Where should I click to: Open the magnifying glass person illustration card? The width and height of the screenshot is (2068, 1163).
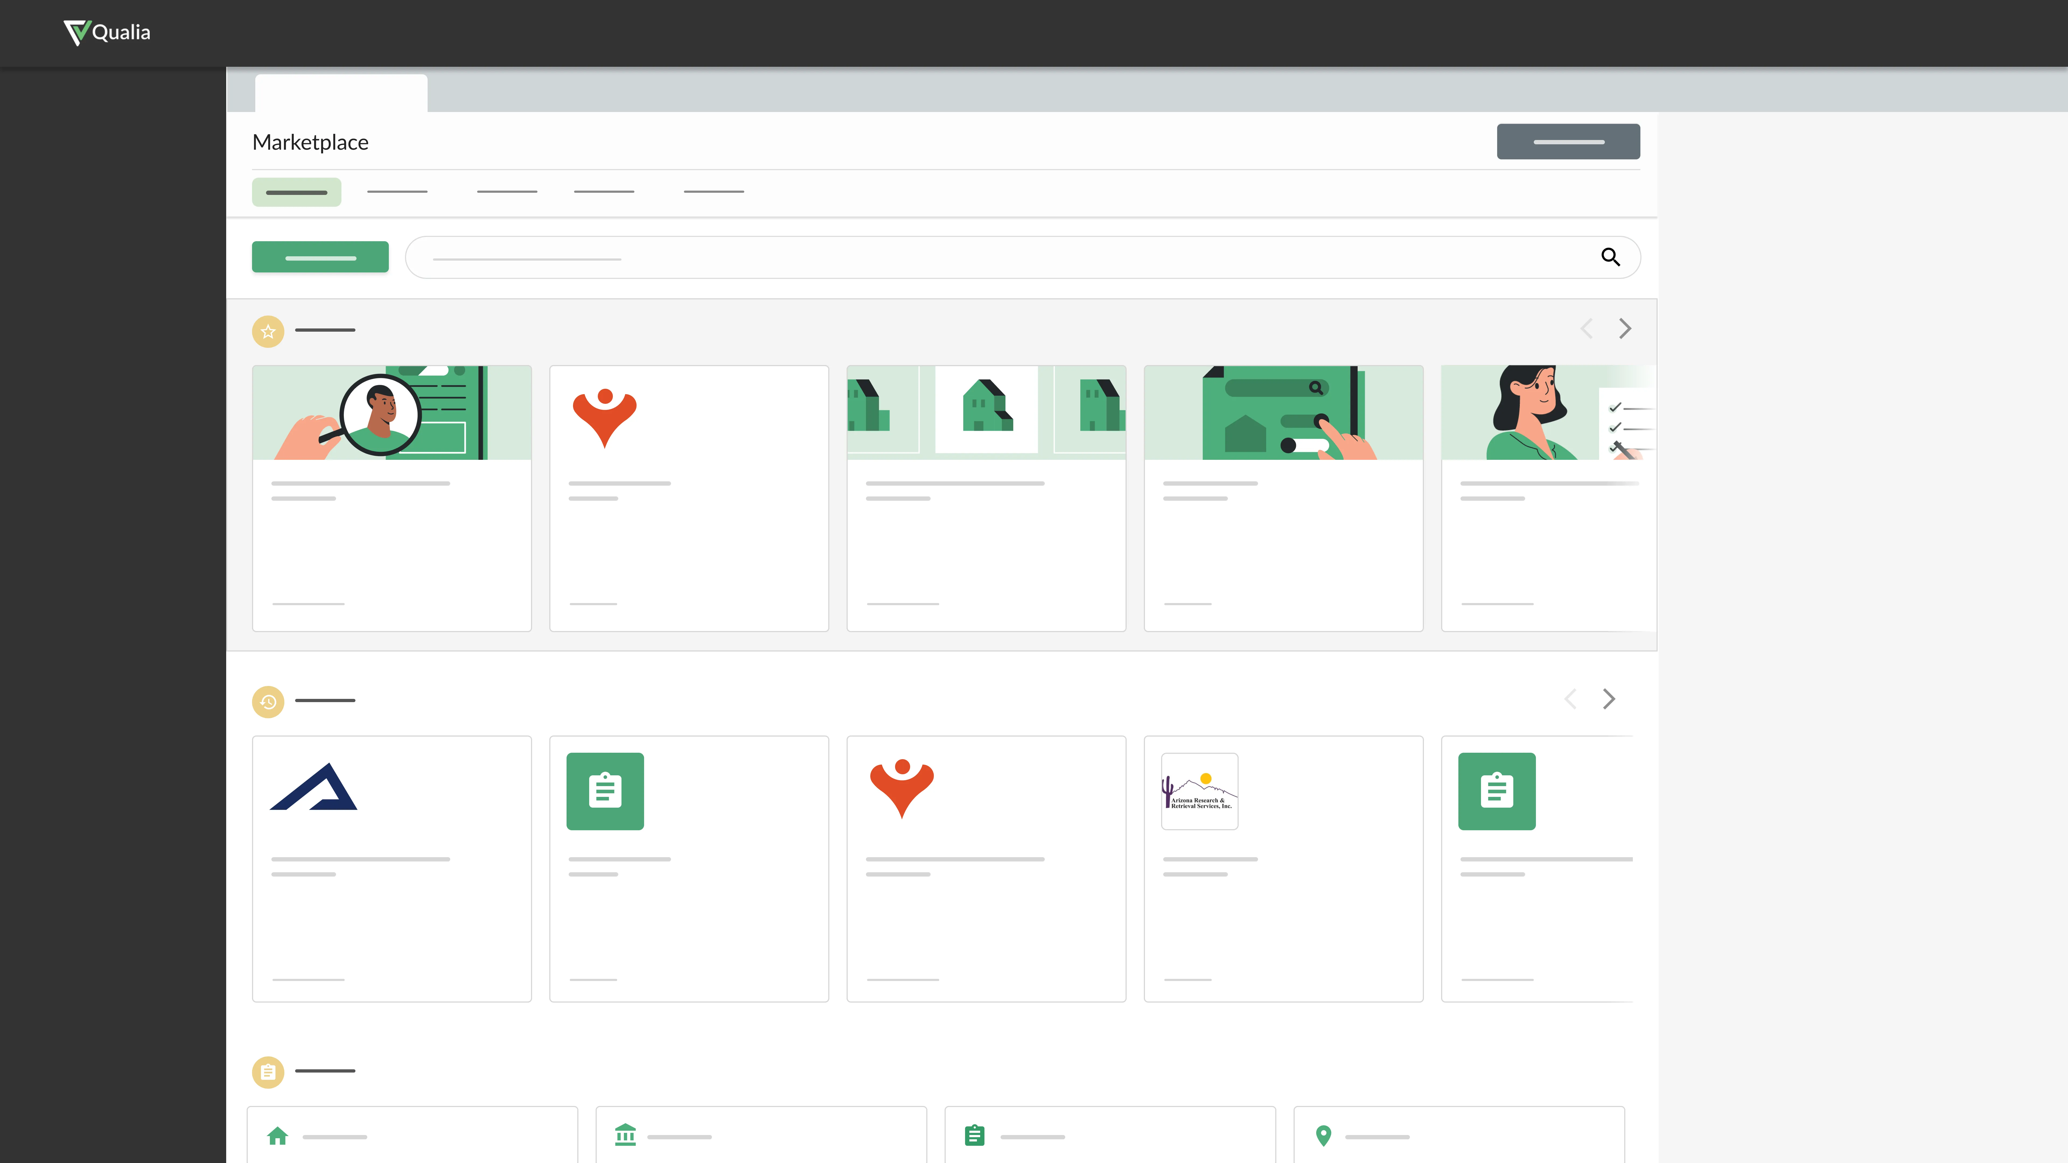coord(392,498)
